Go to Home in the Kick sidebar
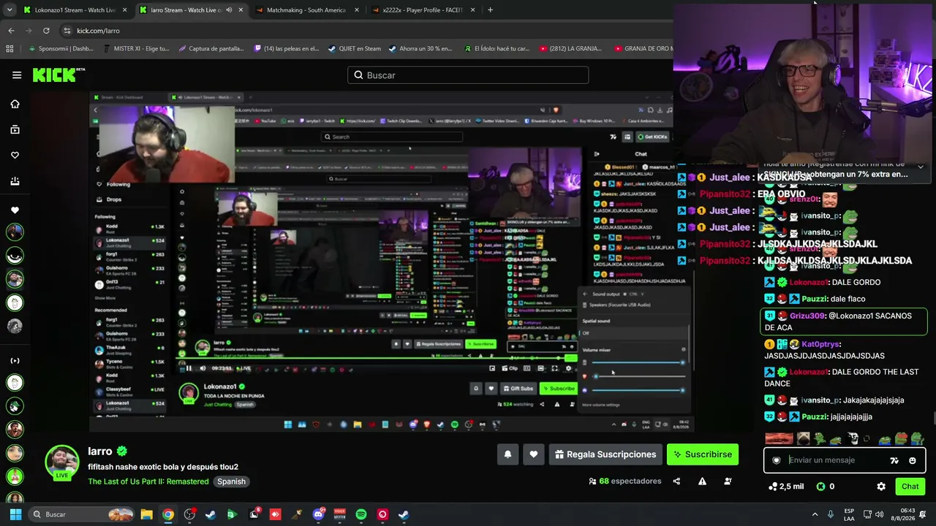Screen dimensions: 936x526 pos(15,104)
